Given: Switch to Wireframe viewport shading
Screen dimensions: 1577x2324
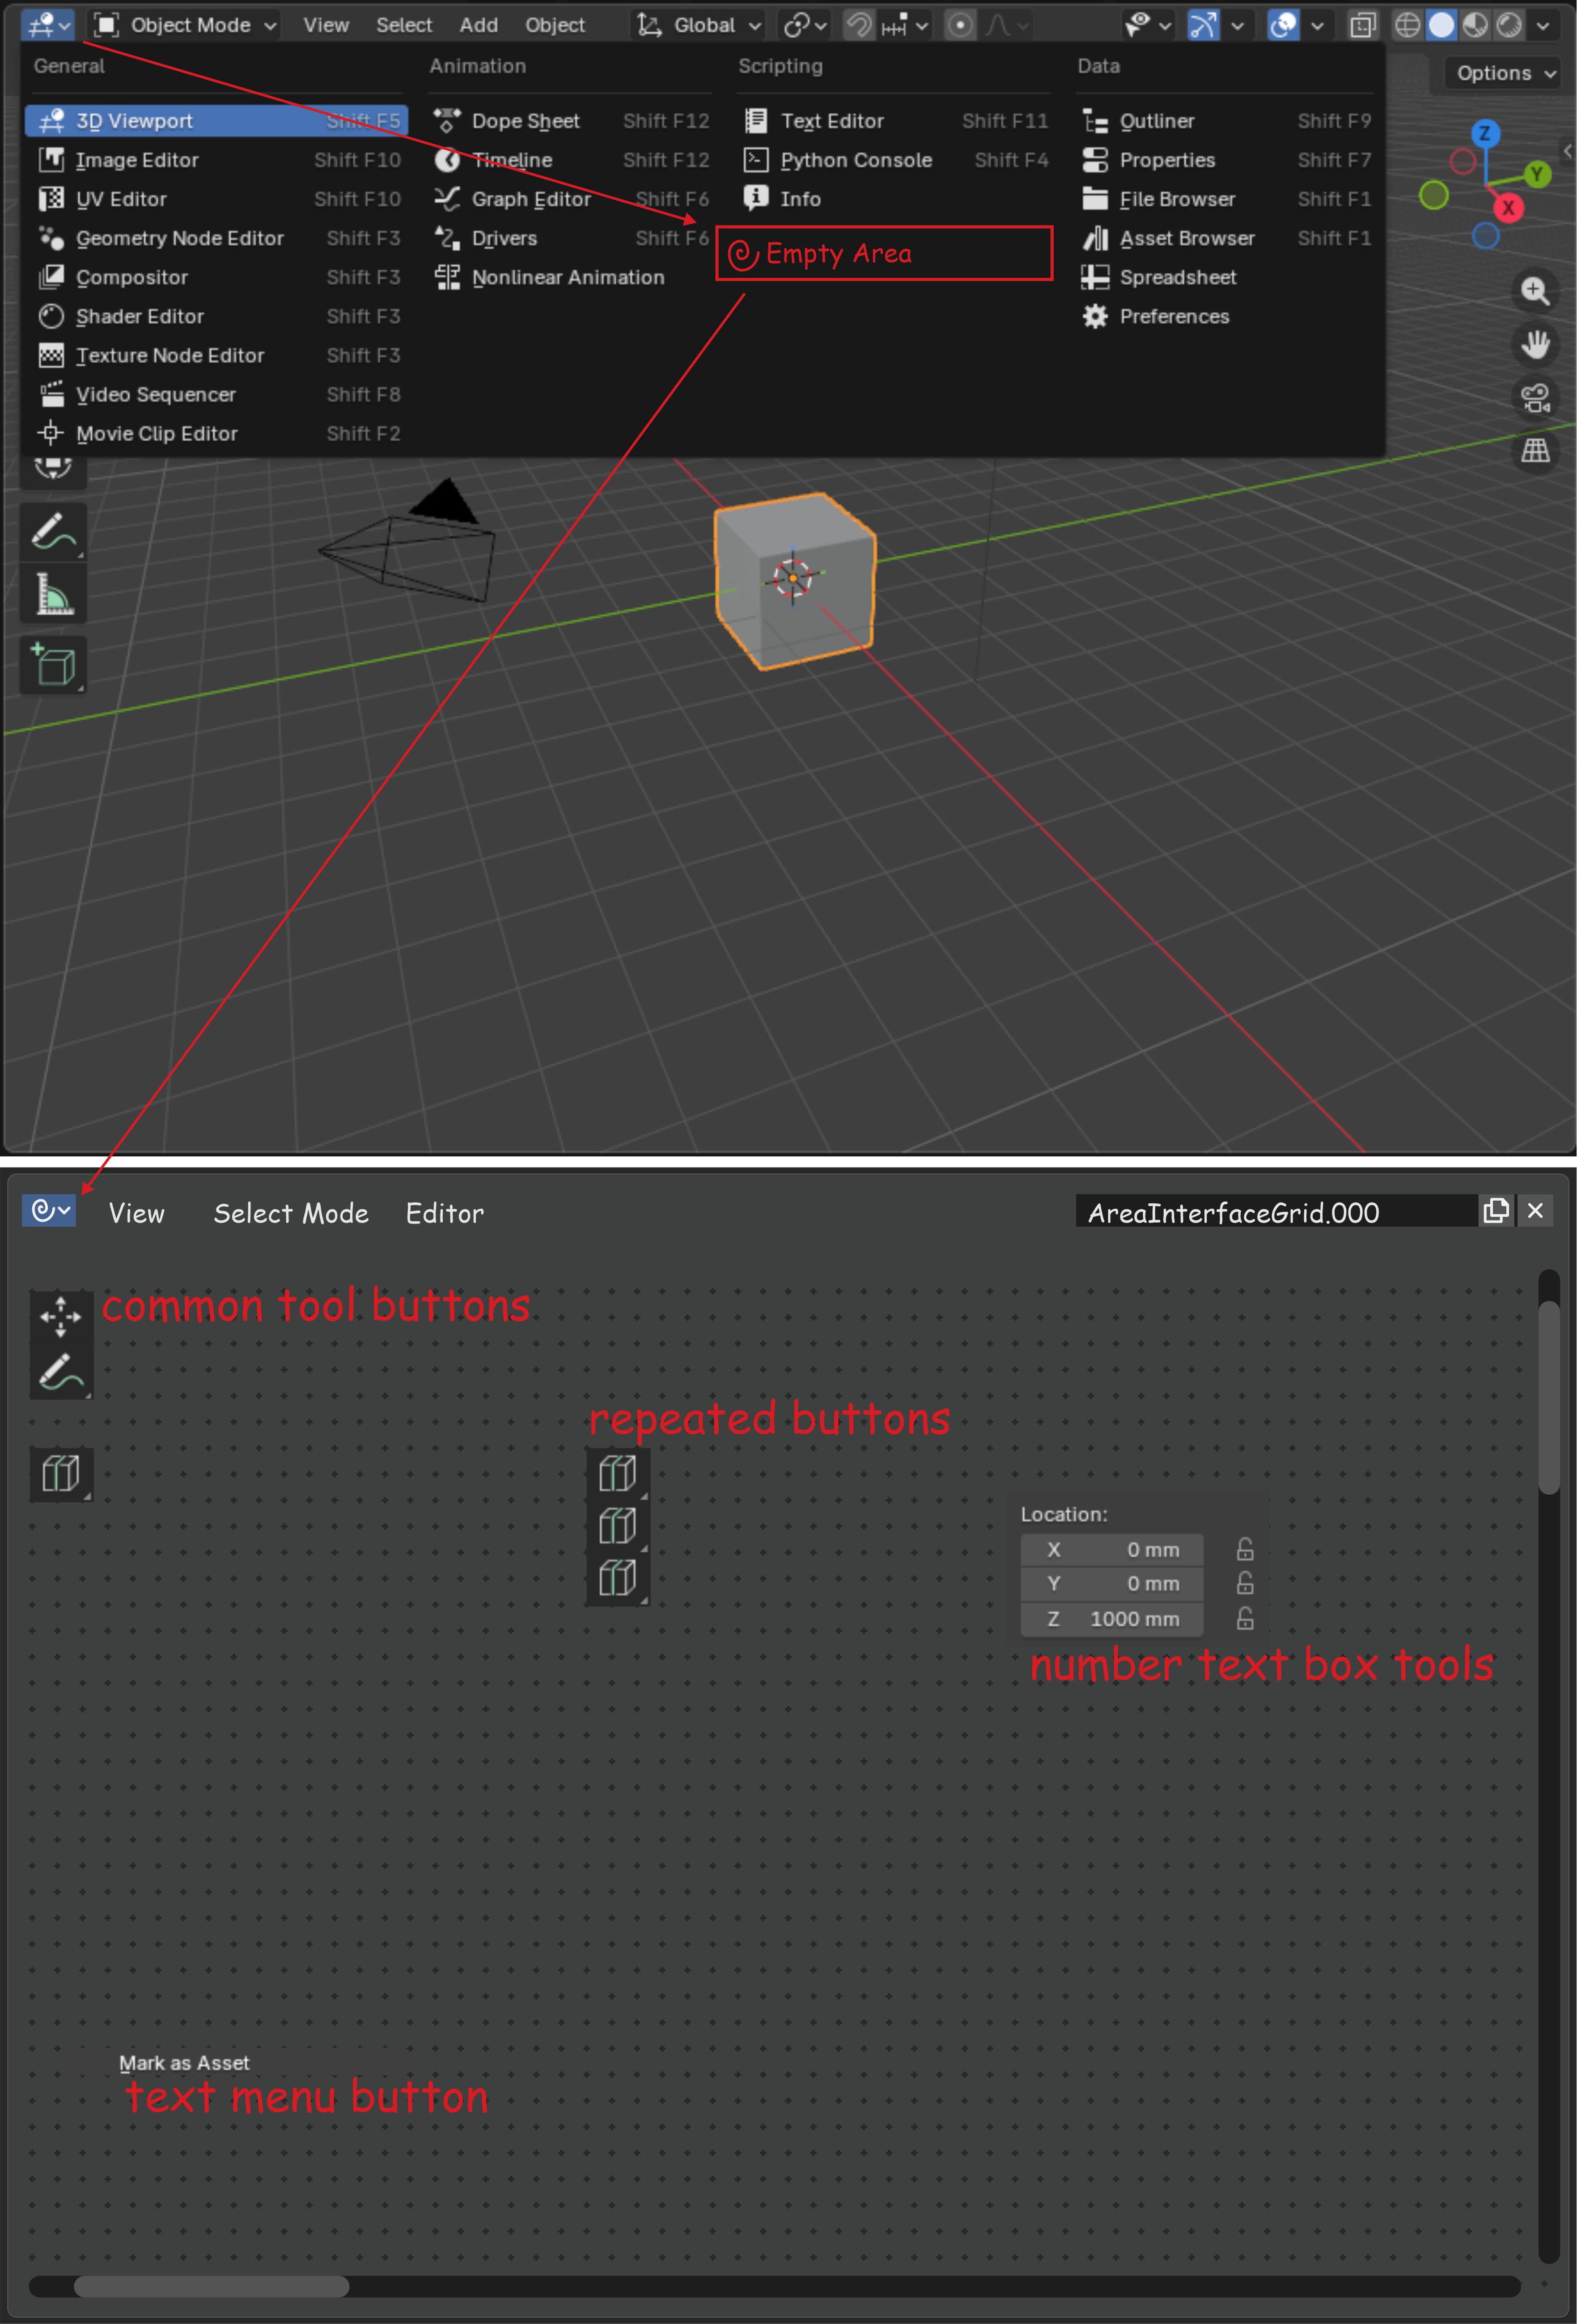Looking at the screenshot, I should tap(1407, 25).
